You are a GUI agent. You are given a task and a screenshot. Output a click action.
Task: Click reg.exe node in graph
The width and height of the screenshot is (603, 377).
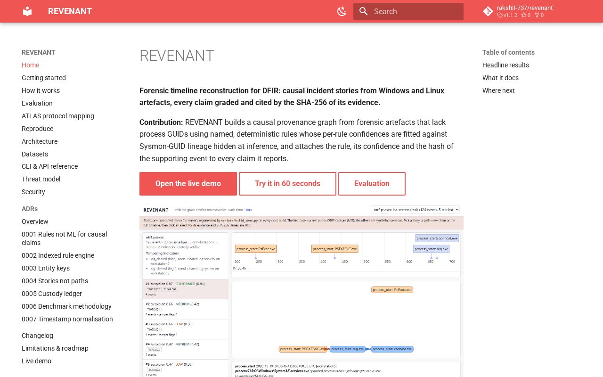(x=348, y=349)
